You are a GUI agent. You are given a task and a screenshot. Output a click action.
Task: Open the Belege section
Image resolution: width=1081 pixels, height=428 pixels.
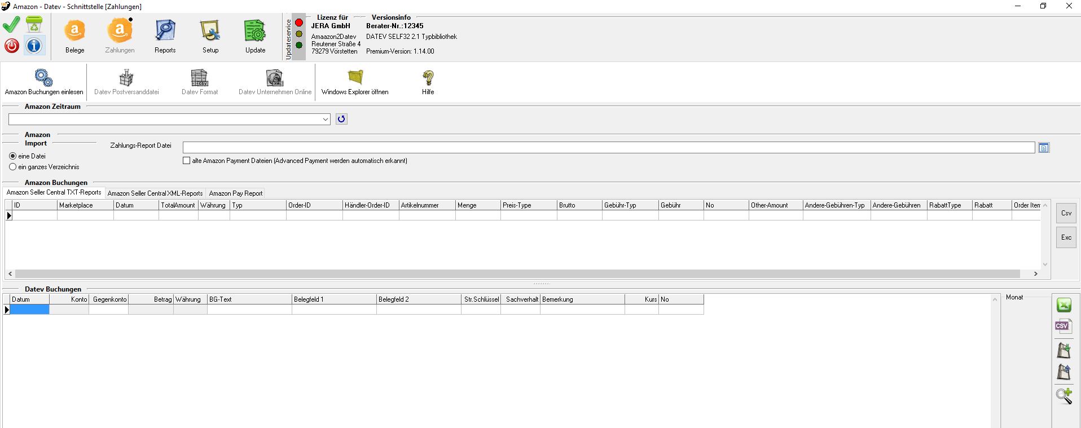pyautogui.click(x=74, y=36)
